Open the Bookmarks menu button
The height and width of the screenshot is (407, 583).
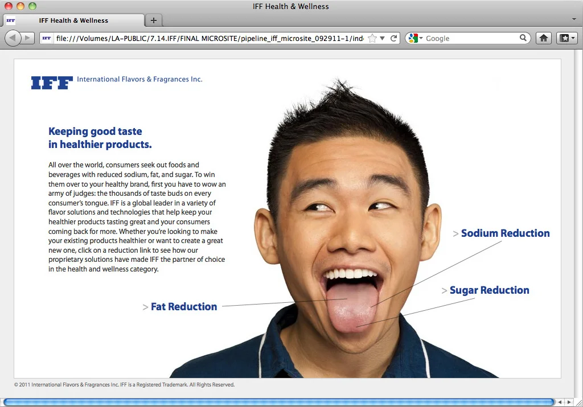point(568,38)
